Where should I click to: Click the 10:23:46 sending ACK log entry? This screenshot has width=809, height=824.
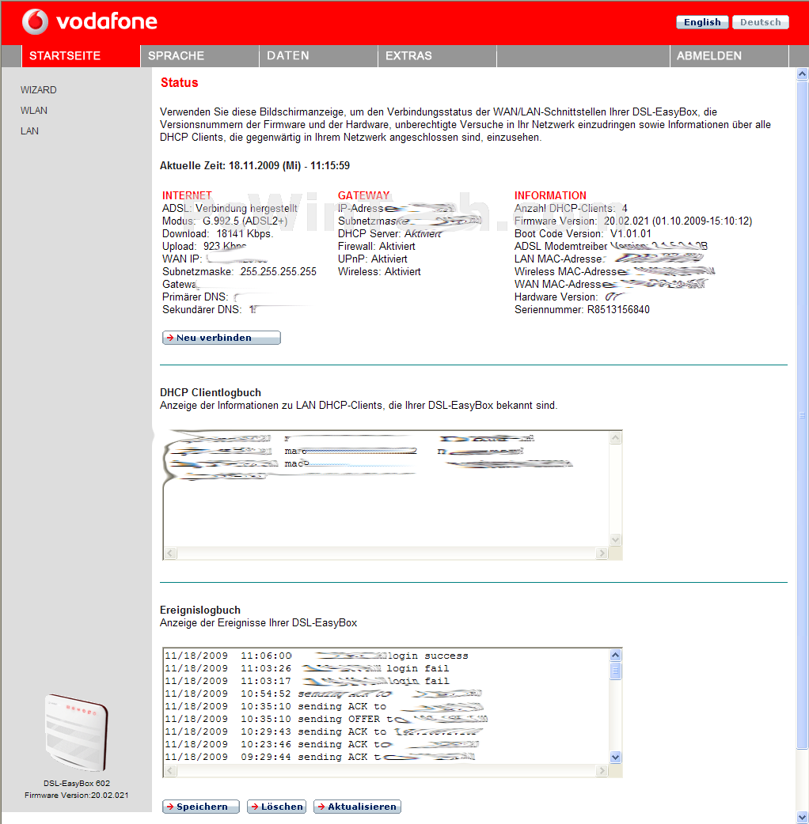(322, 744)
